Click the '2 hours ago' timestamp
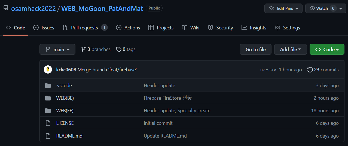Screen dimensions: 348x146 [x=326, y=98]
